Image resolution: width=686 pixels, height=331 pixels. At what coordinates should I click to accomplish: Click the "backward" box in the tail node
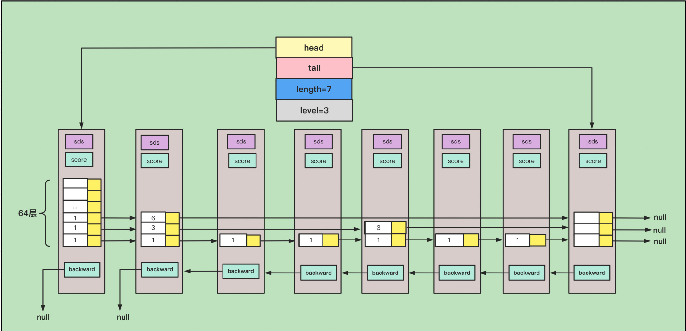(x=592, y=273)
